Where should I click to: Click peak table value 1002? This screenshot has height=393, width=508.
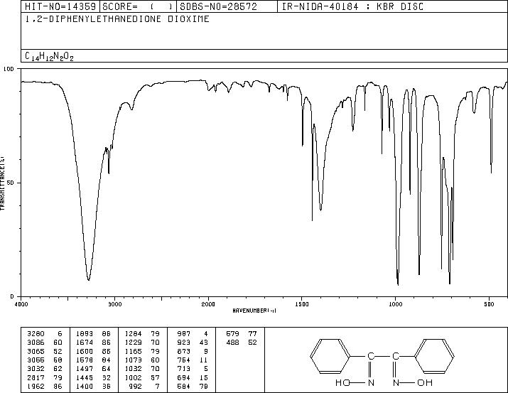(x=133, y=378)
